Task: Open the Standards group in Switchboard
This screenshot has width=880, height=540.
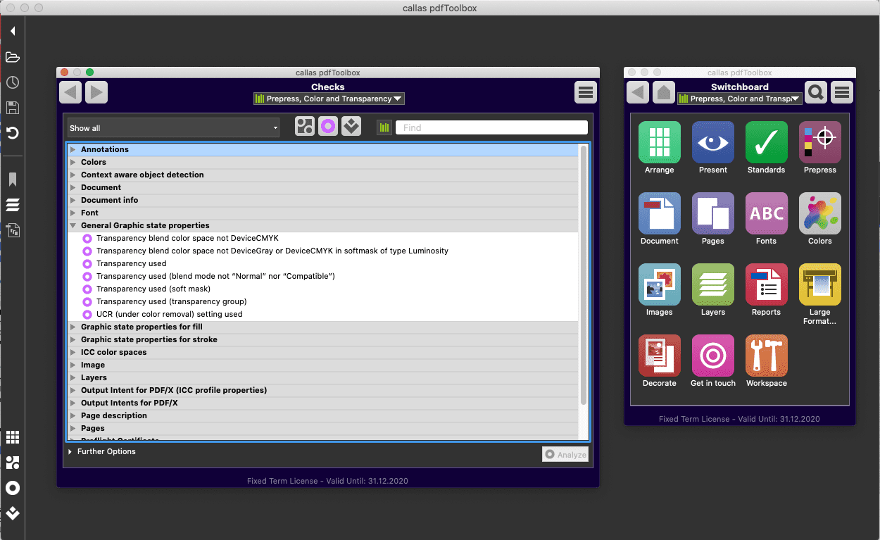Action: pos(766,142)
